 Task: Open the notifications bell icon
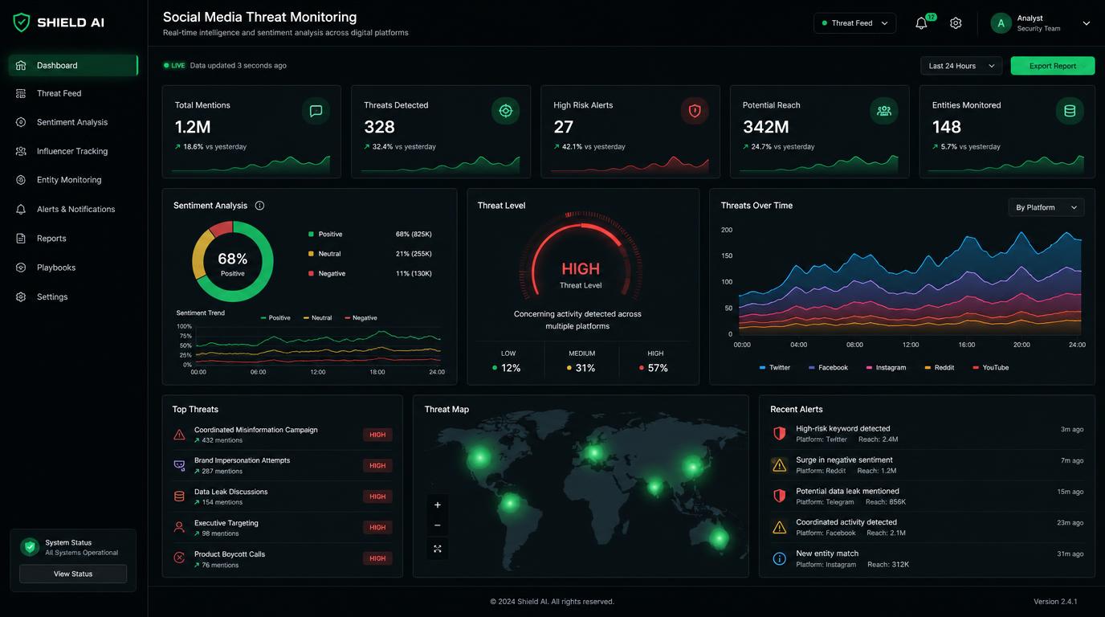(x=921, y=23)
